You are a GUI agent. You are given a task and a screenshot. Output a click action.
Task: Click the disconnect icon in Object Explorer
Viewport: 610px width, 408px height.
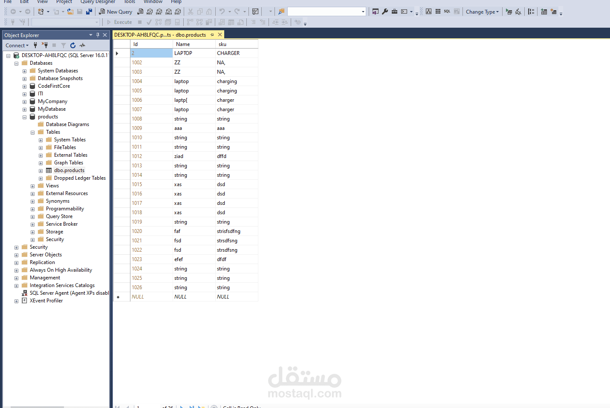44,45
